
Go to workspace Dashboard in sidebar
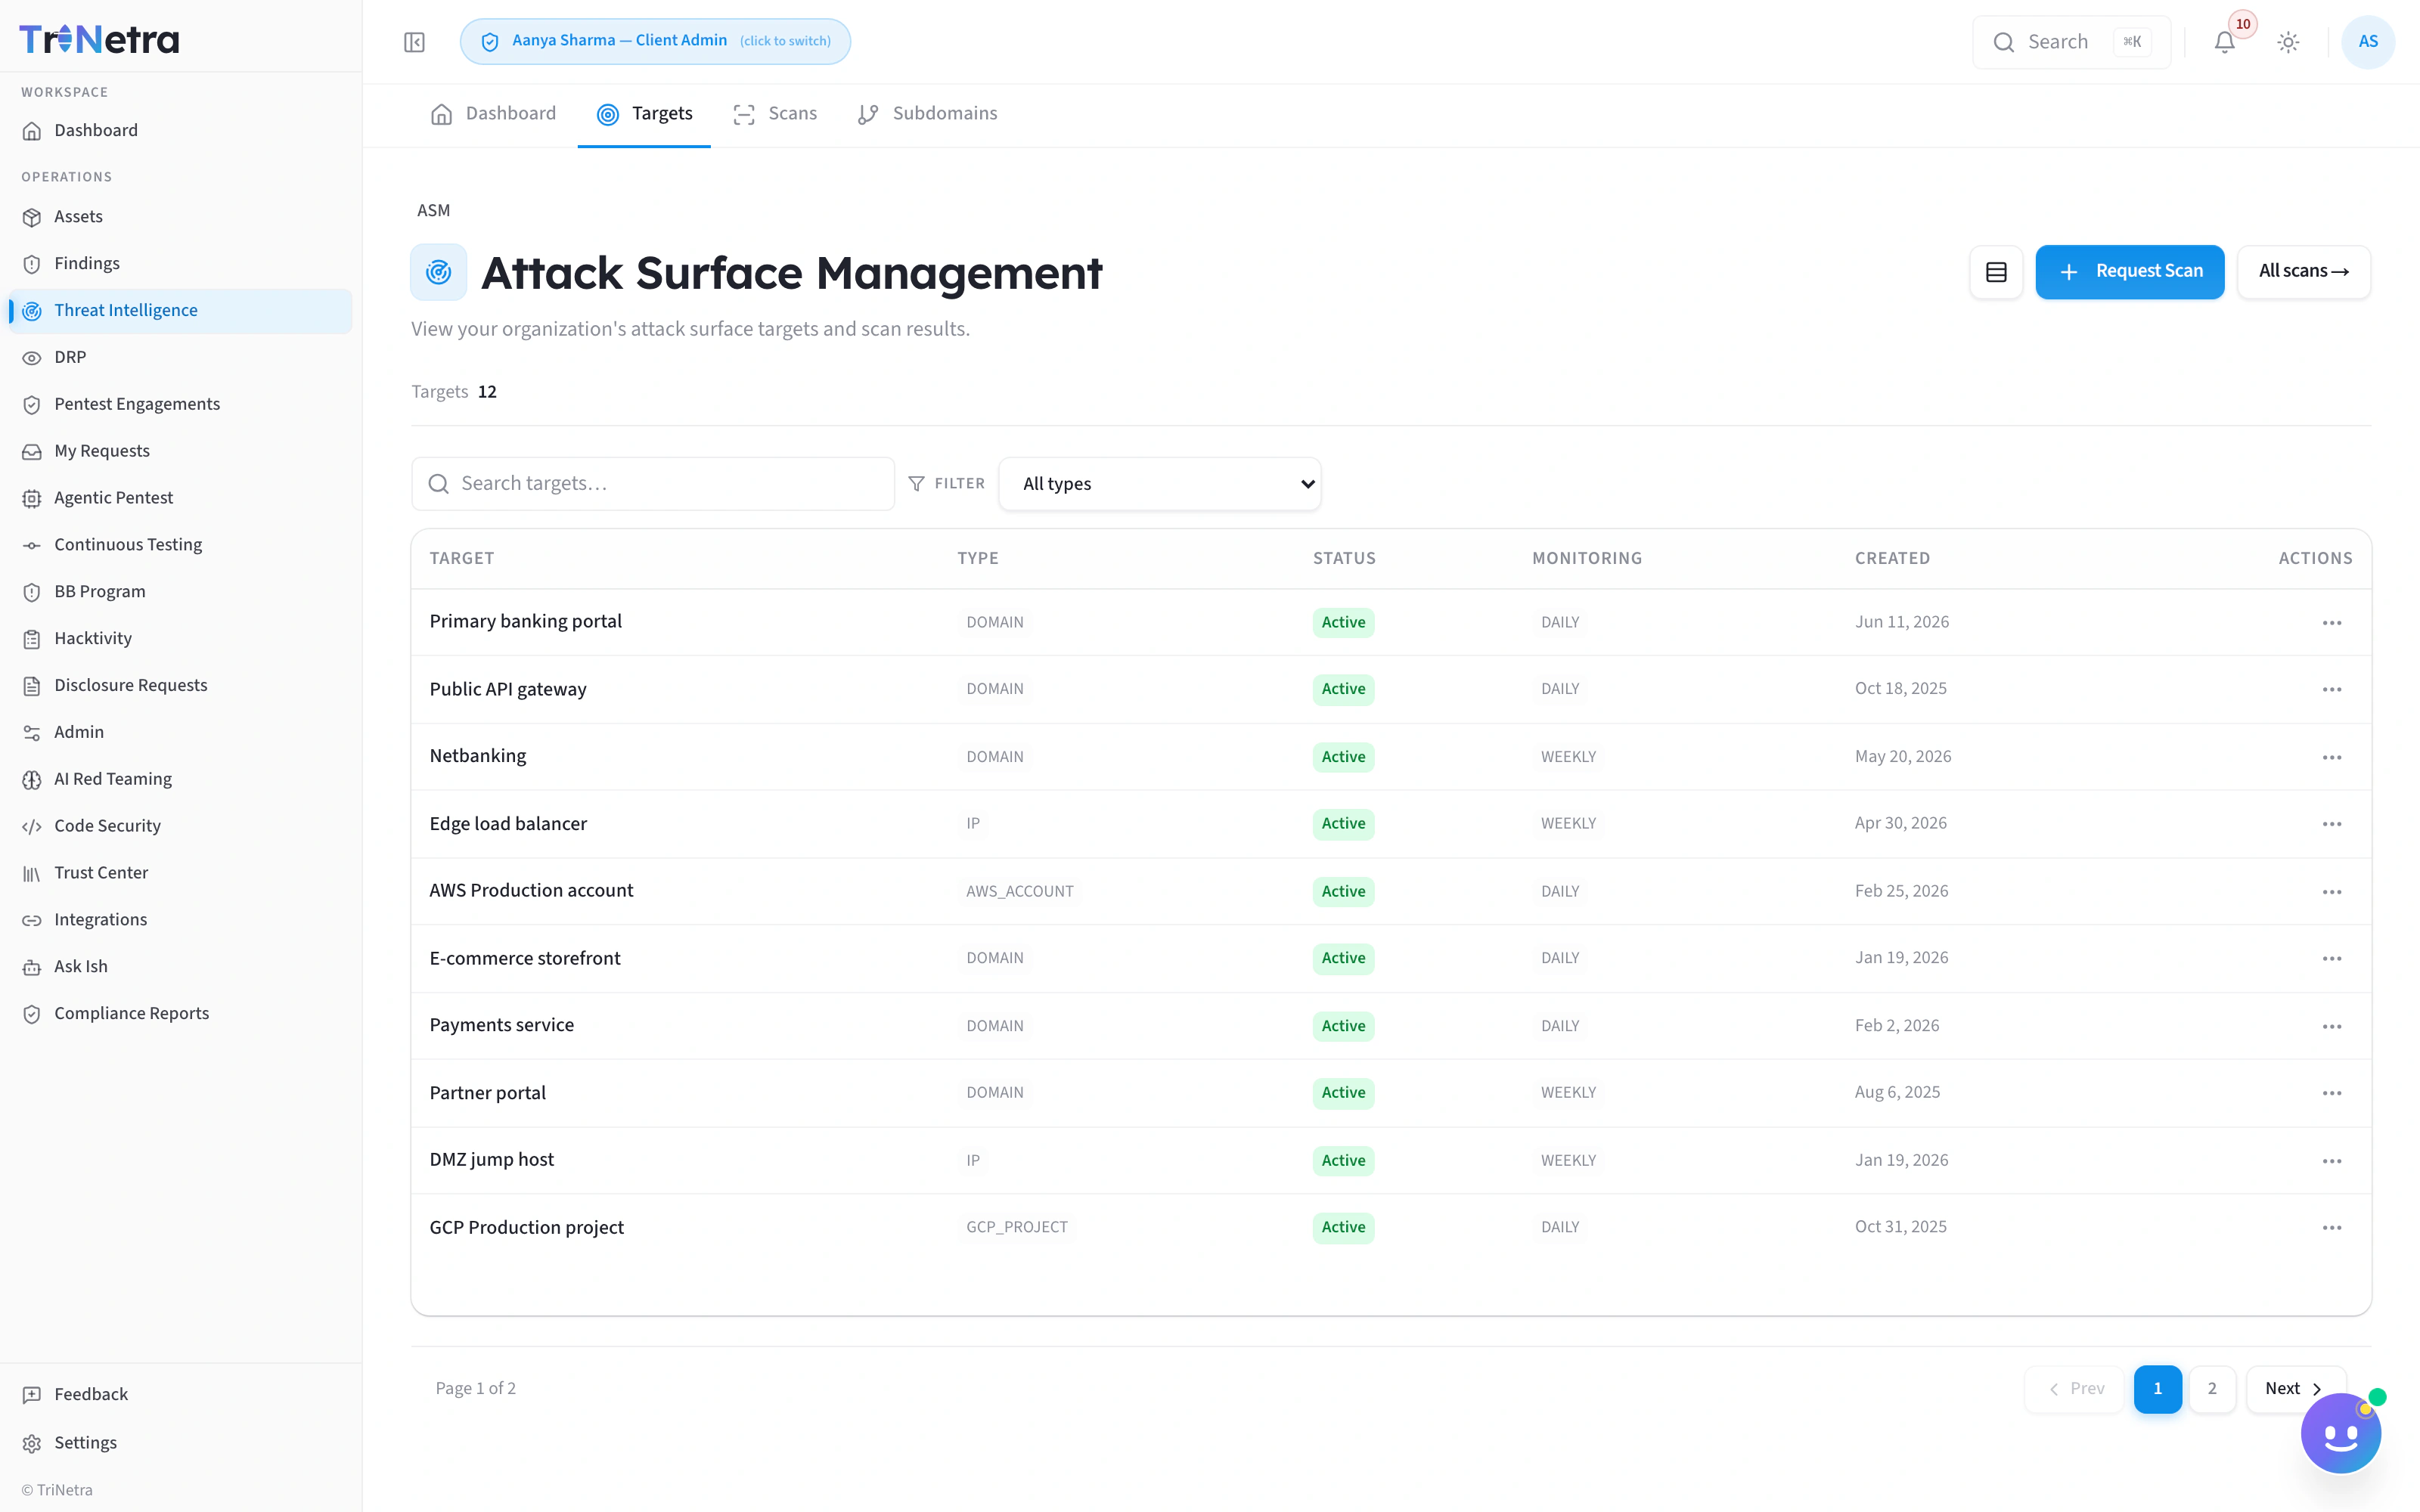[180, 131]
